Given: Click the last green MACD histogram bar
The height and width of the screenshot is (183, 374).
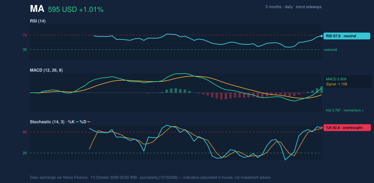Looking at the screenshot, I should click(x=321, y=89).
